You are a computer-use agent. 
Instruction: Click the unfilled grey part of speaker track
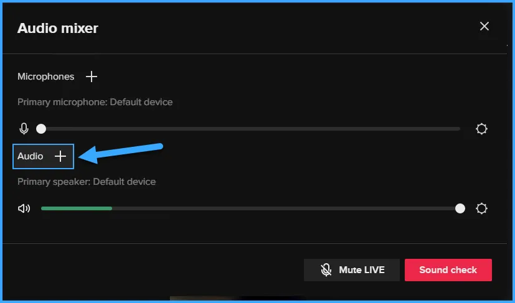pos(280,208)
